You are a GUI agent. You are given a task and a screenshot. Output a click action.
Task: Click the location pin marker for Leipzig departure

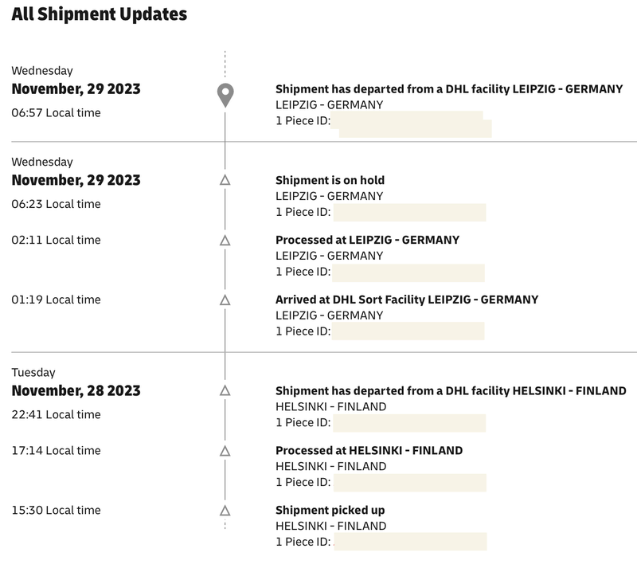point(225,96)
